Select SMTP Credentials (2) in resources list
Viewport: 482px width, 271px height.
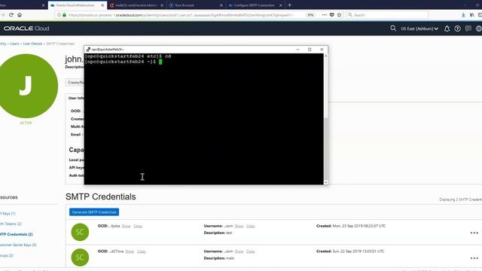pyautogui.click(x=16, y=234)
